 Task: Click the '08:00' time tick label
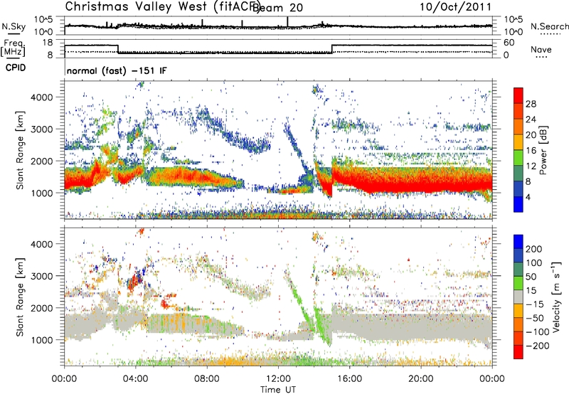(x=207, y=379)
